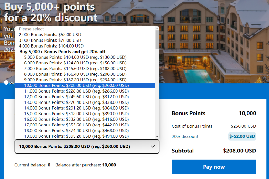The height and width of the screenshot is (179, 269).
Task: Click the 20% discount link
Action: (x=185, y=136)
